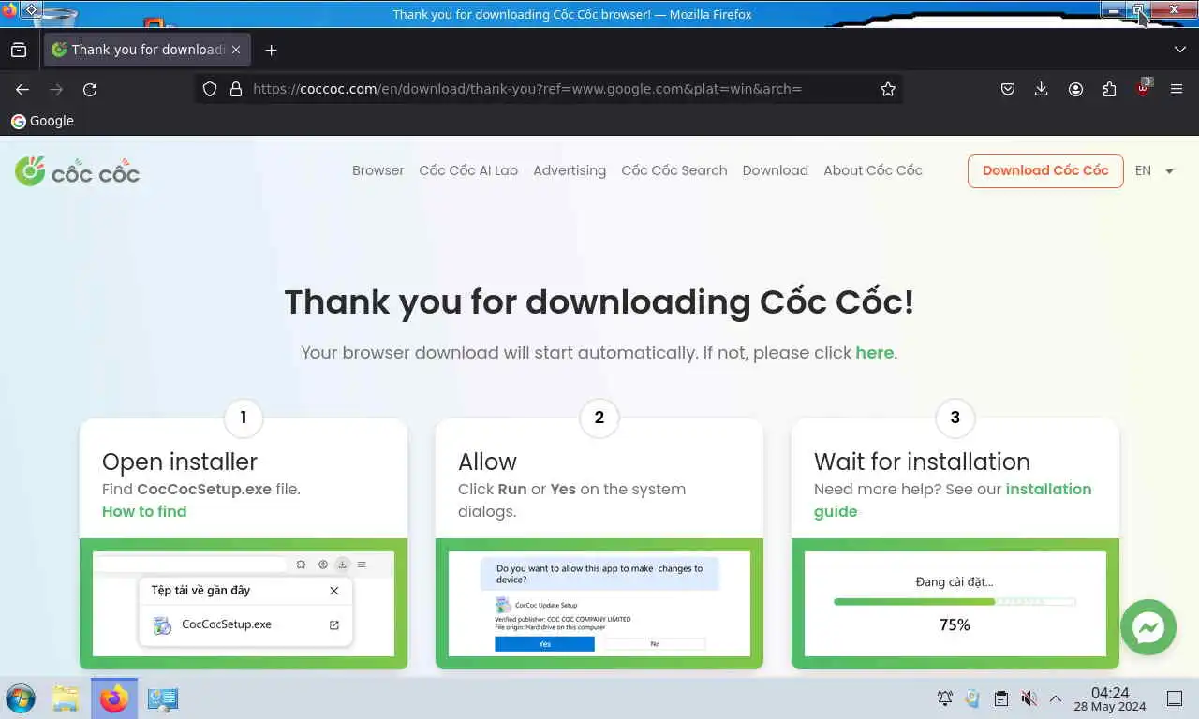Click the 75% installation progress illustration
Screen dimensions: 1199x719
(955, 604)
